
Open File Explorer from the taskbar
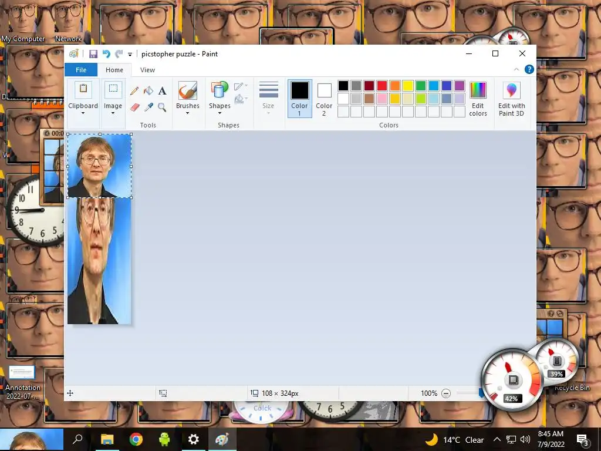click(x=107, y=439)
